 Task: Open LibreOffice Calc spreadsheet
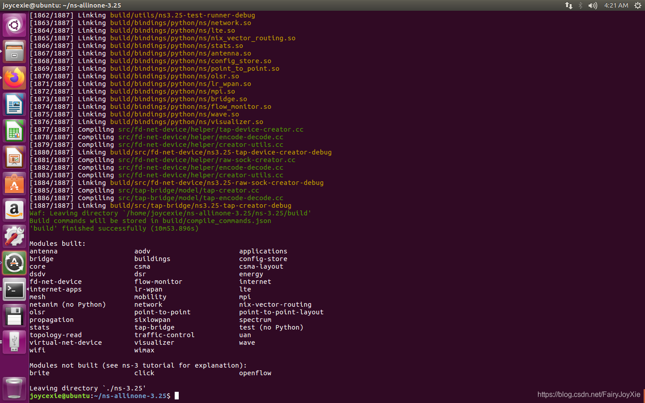pos(14,131)
